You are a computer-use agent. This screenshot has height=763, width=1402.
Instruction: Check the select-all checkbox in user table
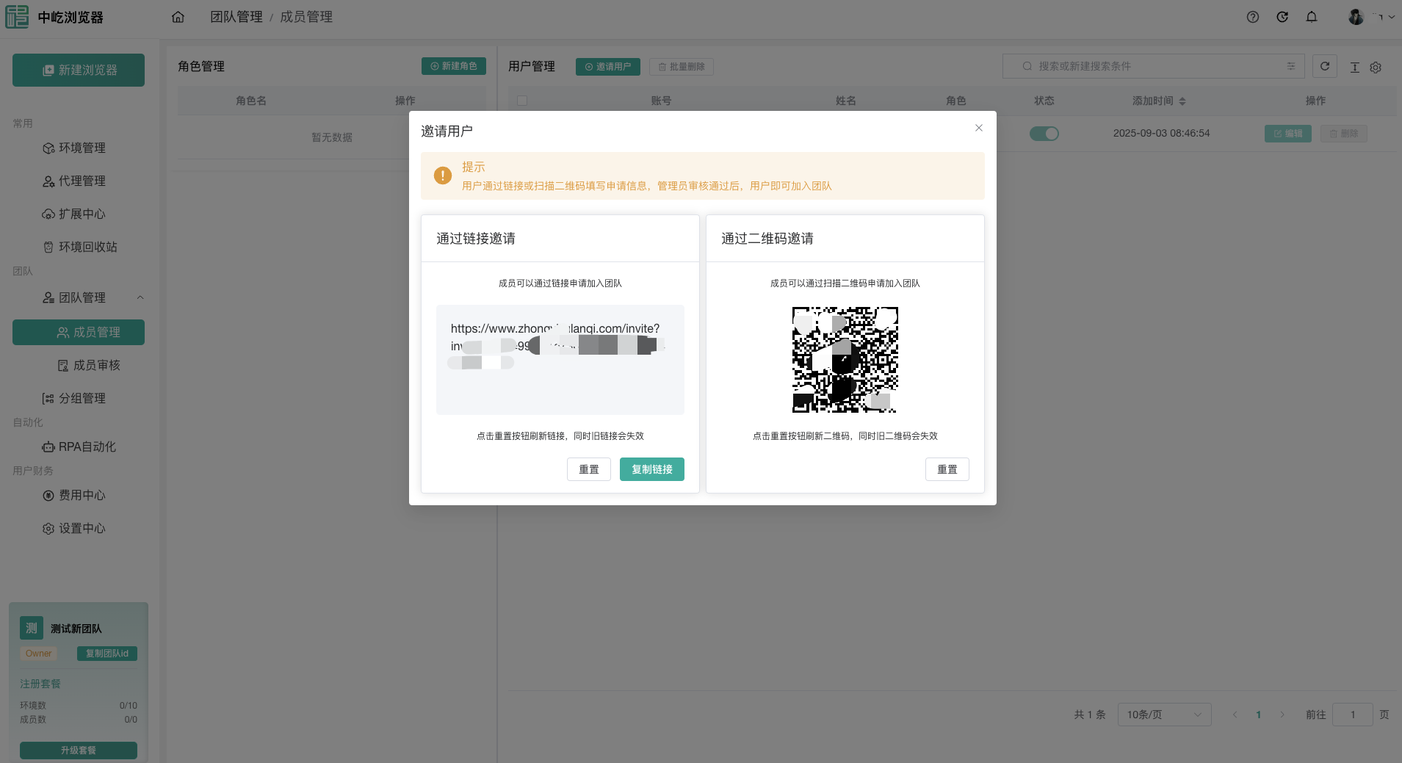click(522, 101)
